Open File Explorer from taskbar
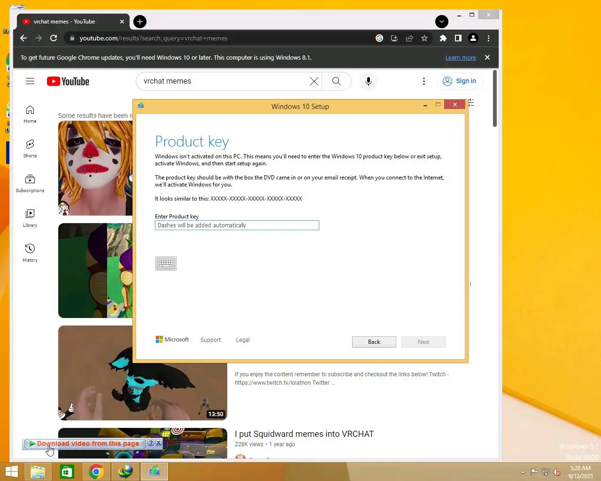The image size is (601, 481). click(x=38, y=472)
